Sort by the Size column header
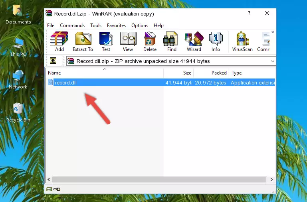 click(x=178, y=73)
